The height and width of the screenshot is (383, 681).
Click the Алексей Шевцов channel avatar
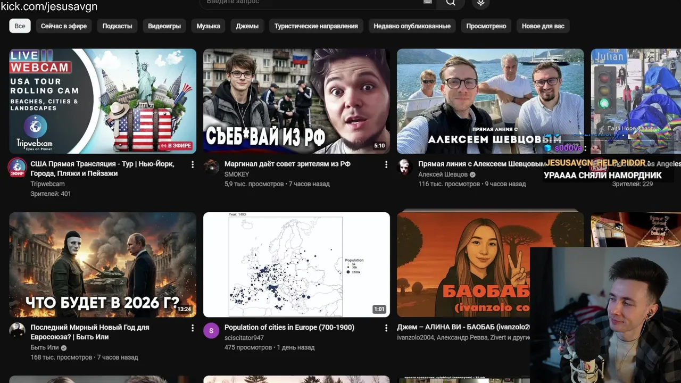[405, 167]
